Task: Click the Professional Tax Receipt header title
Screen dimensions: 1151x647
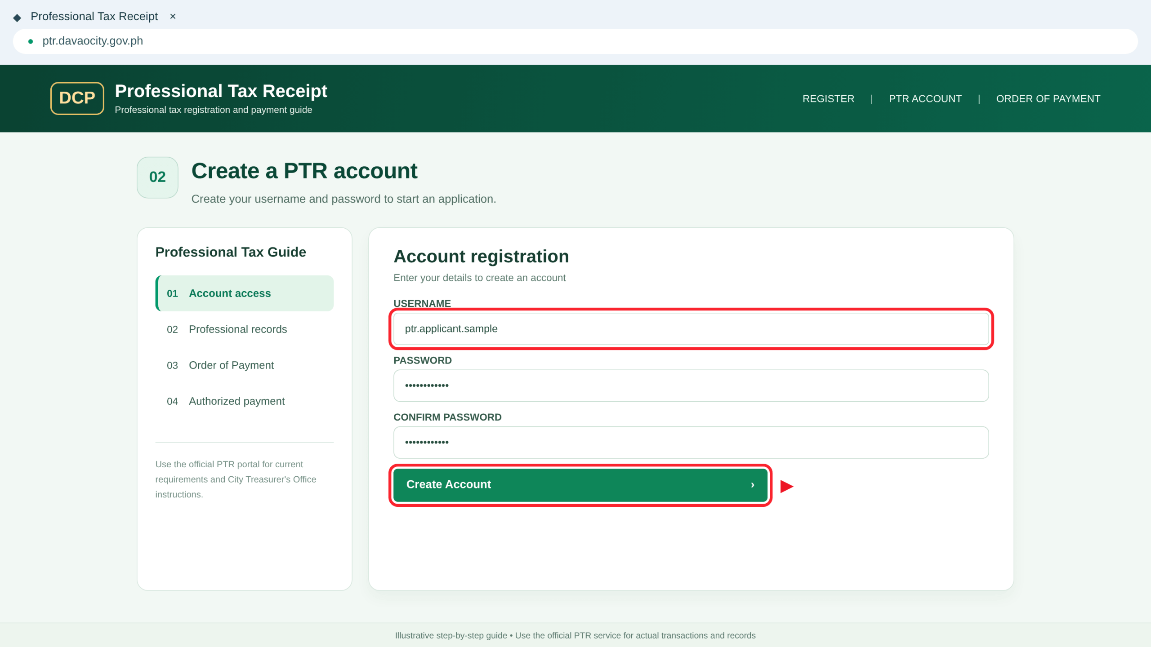Action: point(221,91)
